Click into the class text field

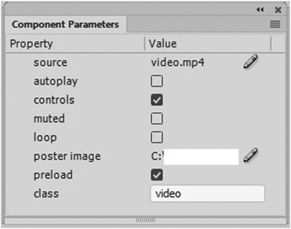coord(207,194)
